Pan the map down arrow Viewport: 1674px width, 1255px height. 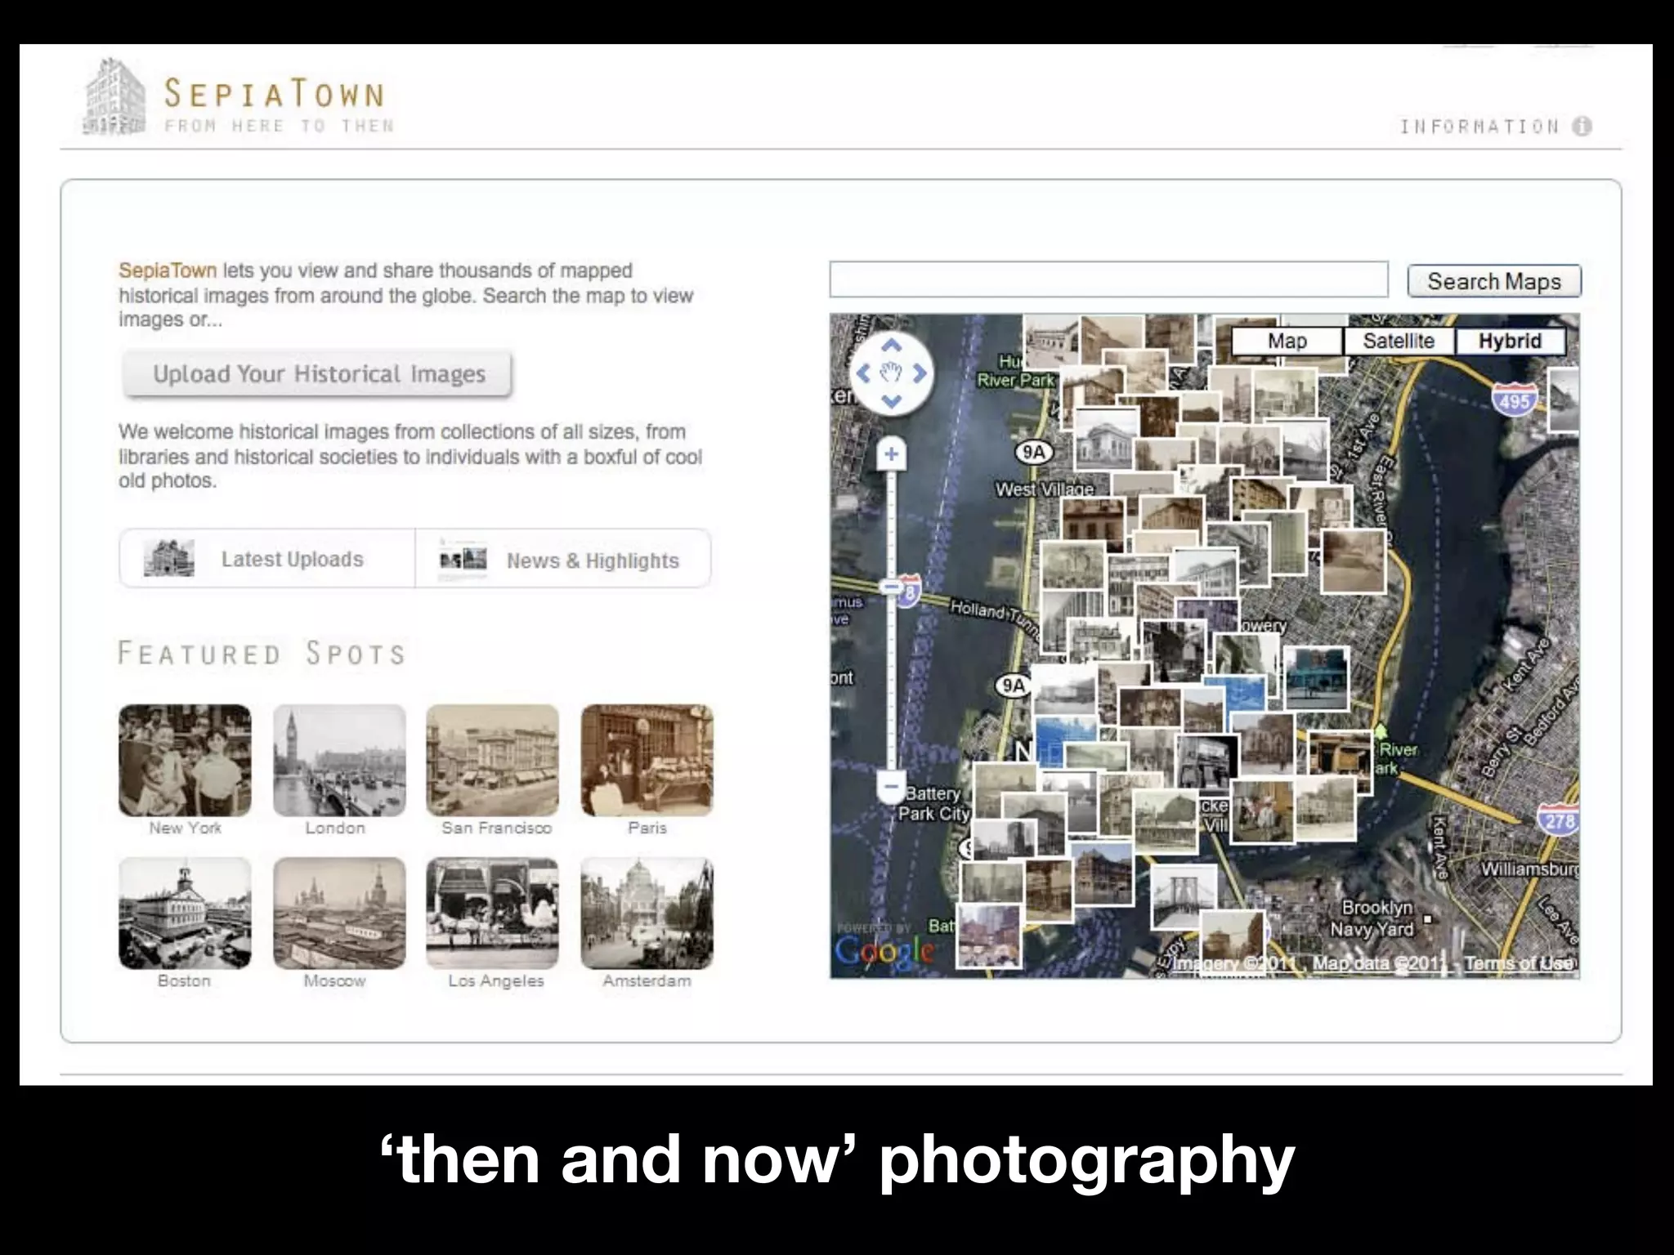[891, 401]
